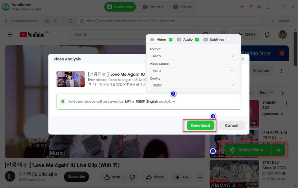The width and height of the screenshot is (298, 188).
Task: Switch to the Download tab
Action: pyautogui.click(x=120, y=7)
